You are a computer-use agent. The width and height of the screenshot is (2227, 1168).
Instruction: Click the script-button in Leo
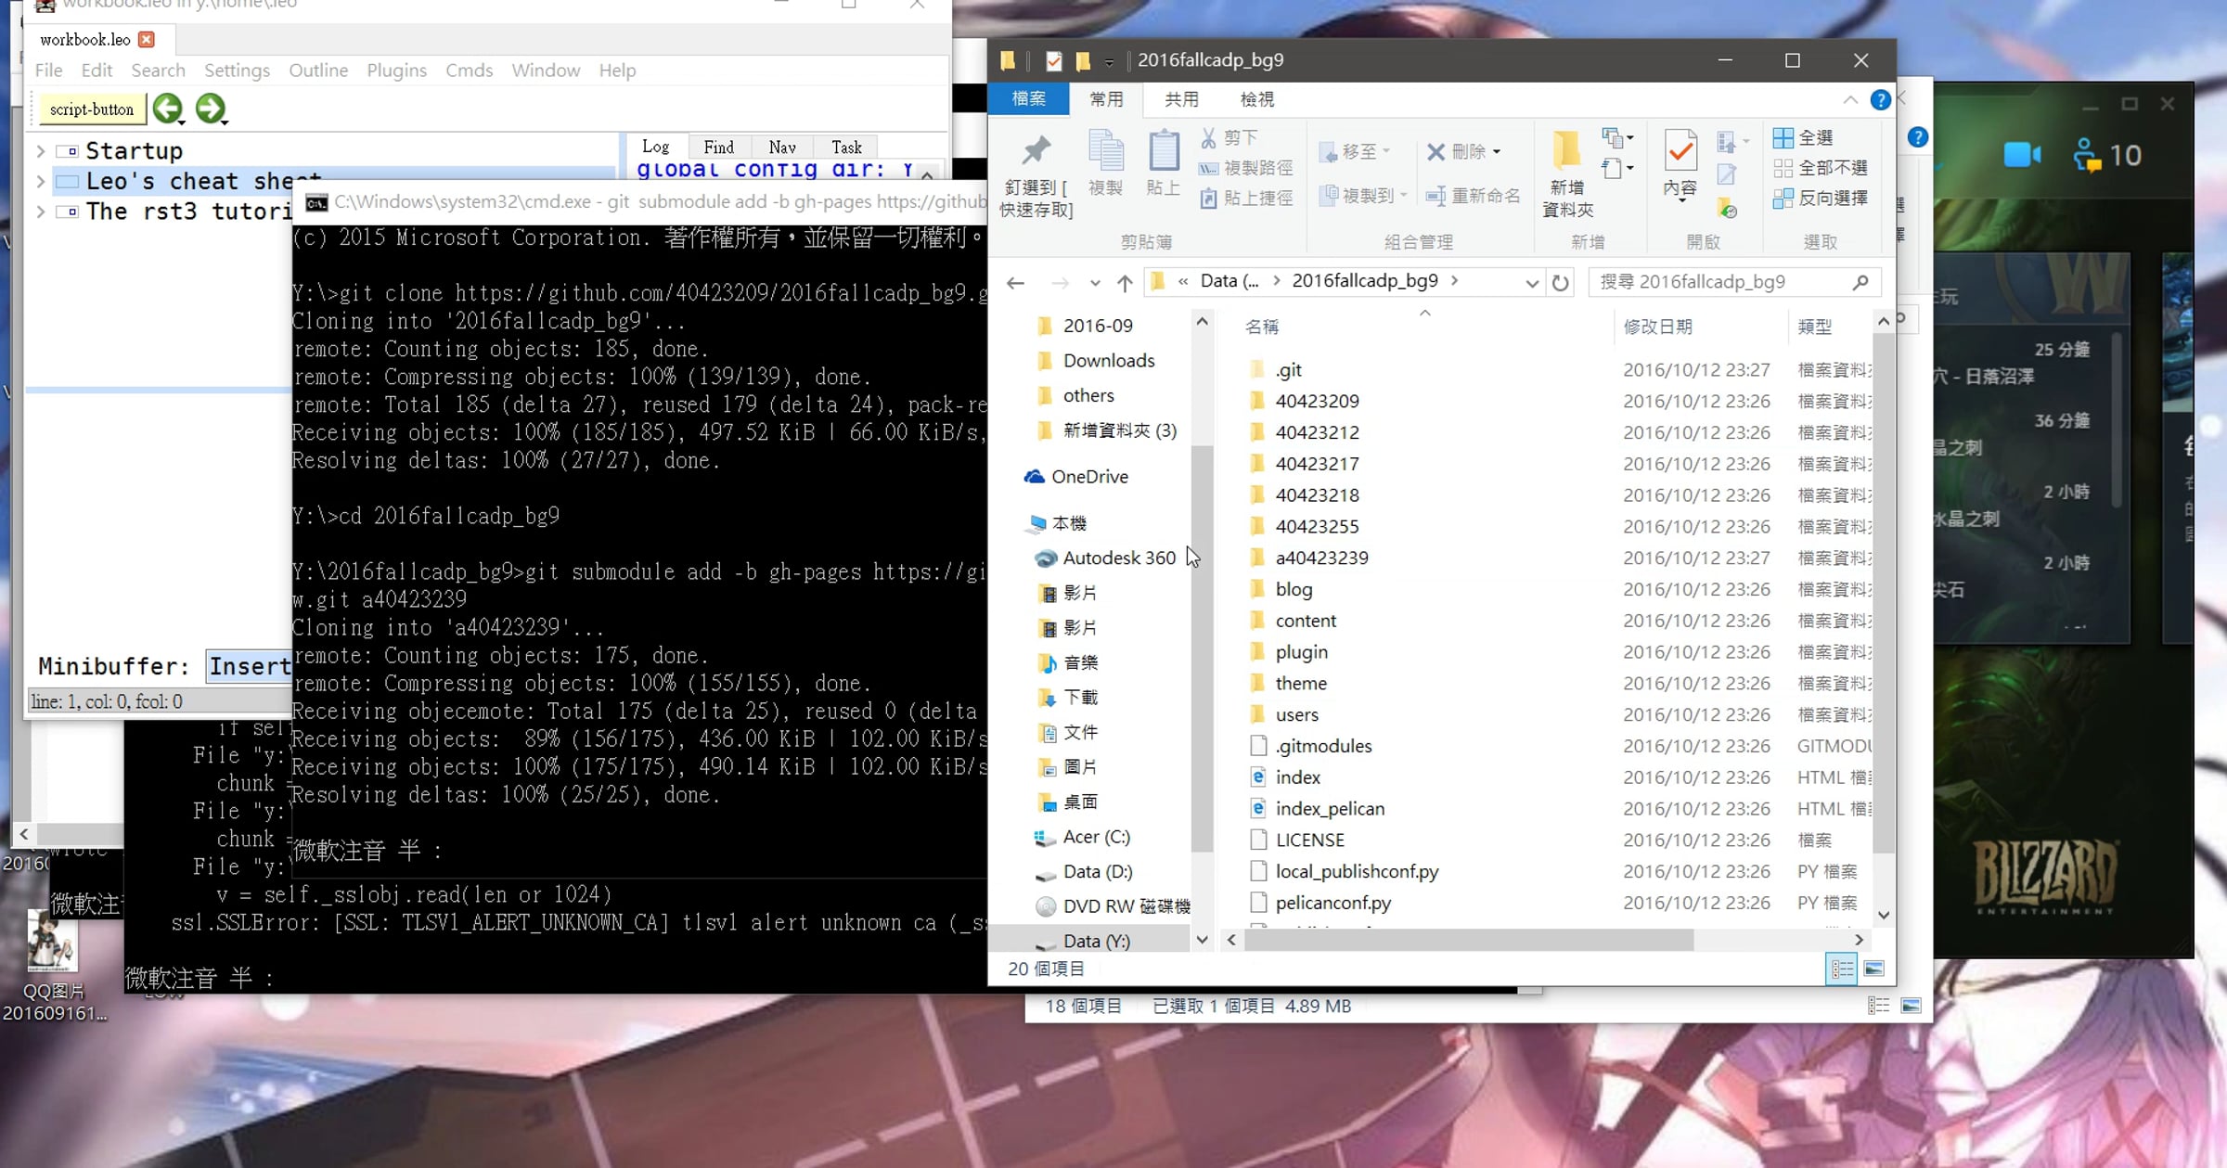(x=91, y=109)
